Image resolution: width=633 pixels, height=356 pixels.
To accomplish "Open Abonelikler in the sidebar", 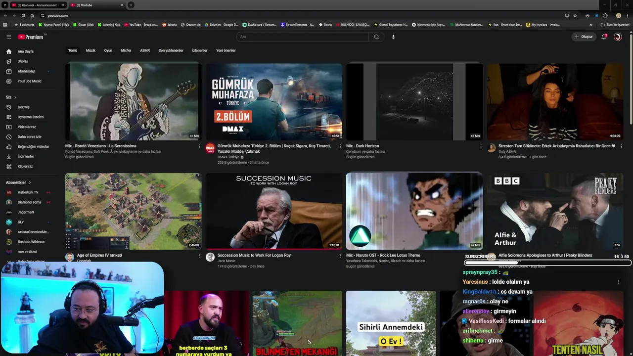I will click(x=27, y=71).
